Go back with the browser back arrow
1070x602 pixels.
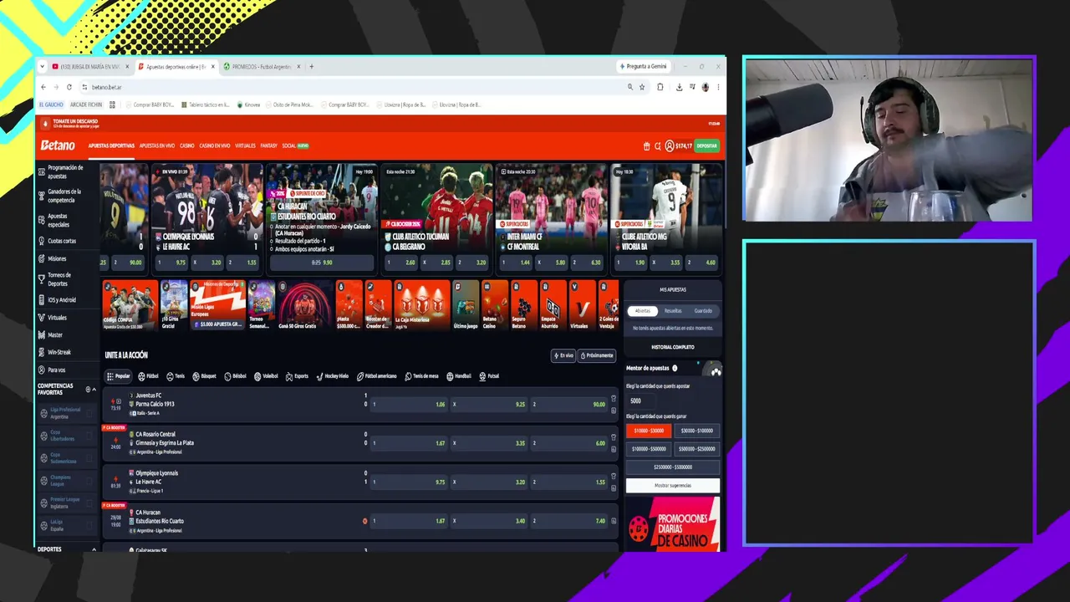point(43,87)
